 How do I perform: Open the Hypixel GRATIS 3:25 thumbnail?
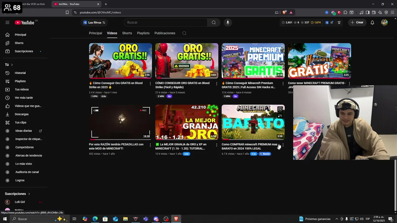[319, 61]
